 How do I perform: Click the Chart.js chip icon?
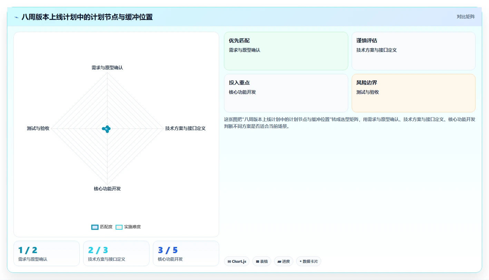[x=229, y=262]
